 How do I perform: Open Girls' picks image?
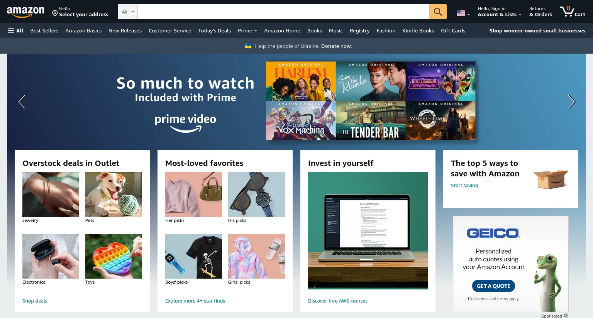[x=256, y=256]
